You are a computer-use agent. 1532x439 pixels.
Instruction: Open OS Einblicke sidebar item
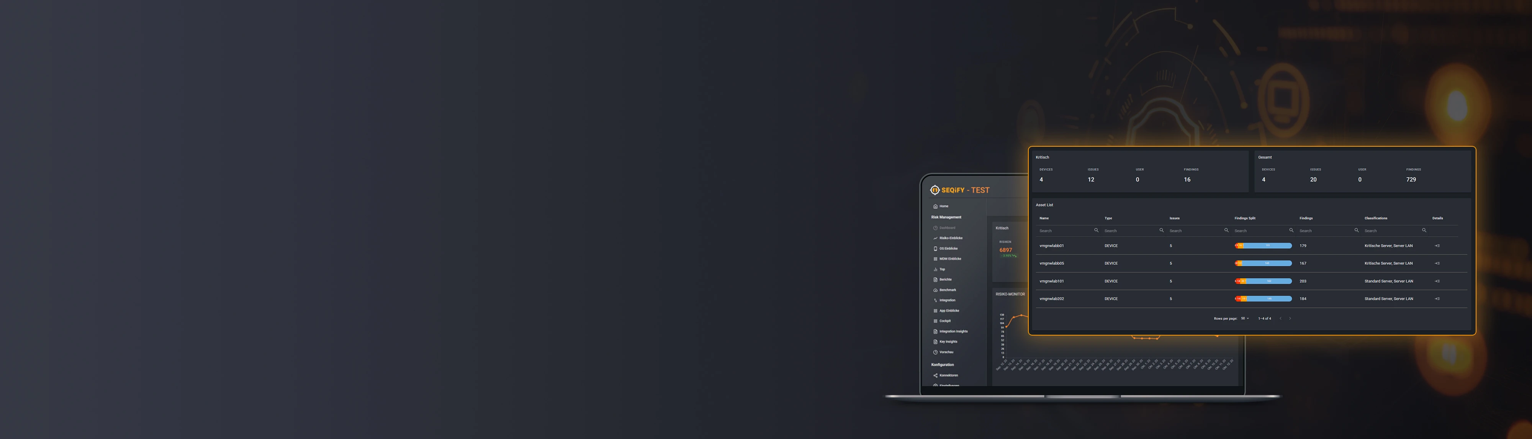pos(948,249)
